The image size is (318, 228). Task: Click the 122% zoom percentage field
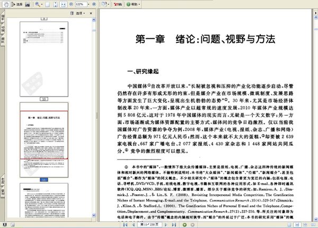click(81, 4)
